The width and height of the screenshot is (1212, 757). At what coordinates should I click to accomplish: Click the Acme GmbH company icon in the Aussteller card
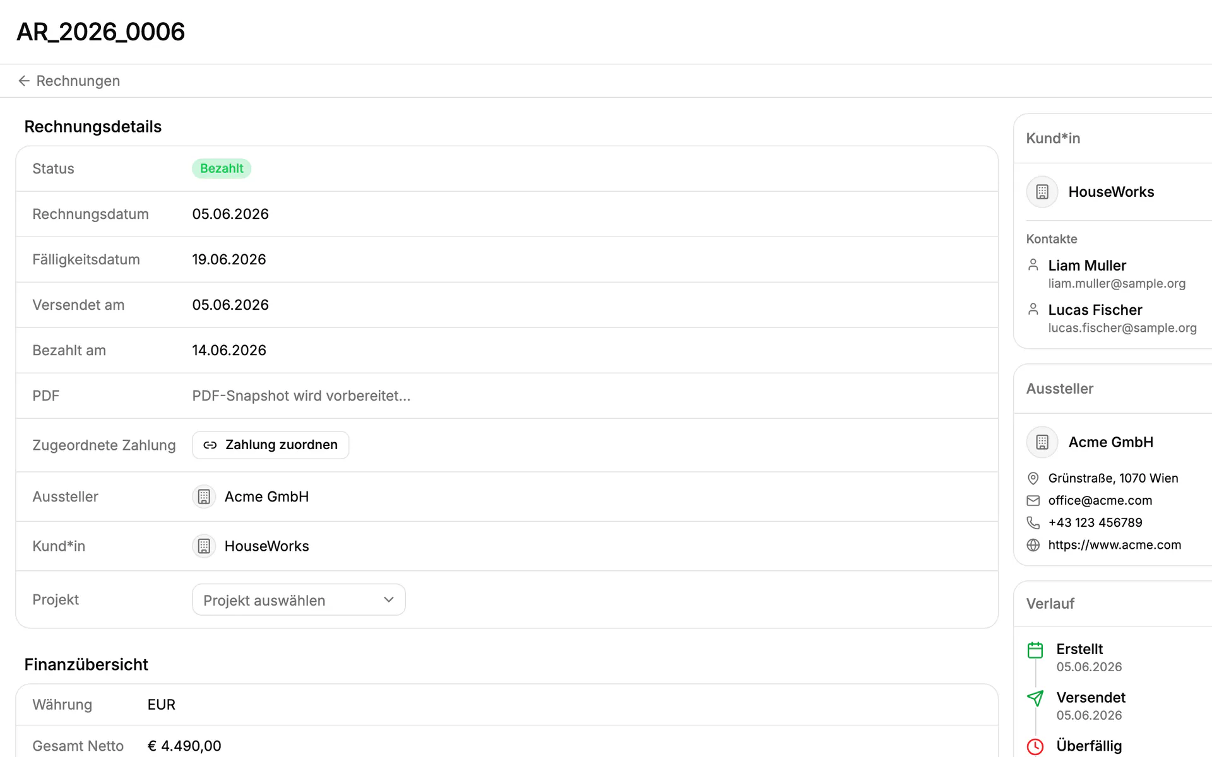pos(1042,442)
